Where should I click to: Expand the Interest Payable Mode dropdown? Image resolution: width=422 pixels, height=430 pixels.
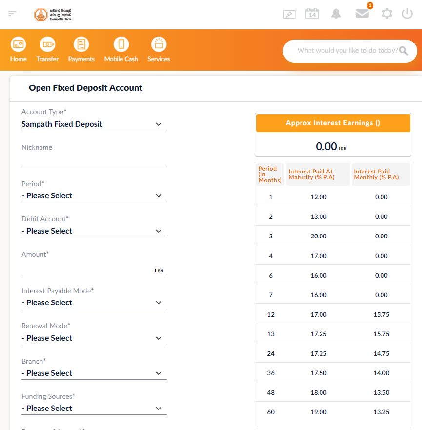click(94, 303)
